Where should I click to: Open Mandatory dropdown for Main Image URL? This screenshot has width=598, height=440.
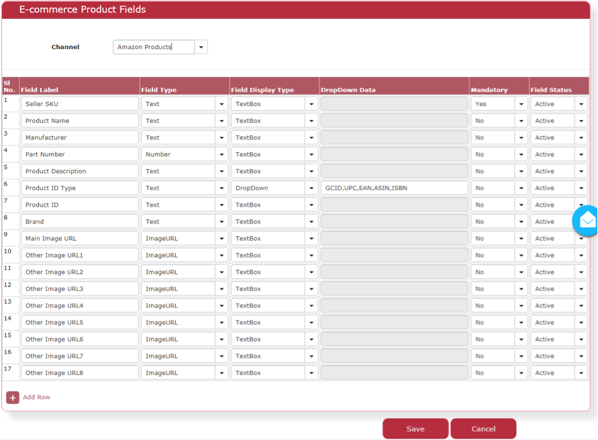coord(521,238)
